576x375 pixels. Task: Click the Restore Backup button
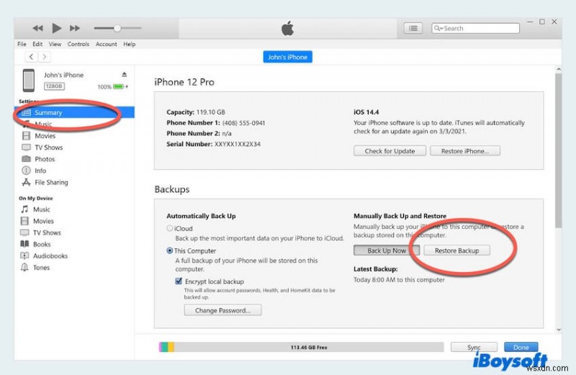456,250
